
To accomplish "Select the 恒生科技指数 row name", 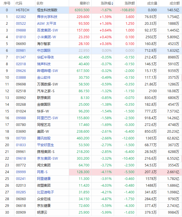I will 47,10.
